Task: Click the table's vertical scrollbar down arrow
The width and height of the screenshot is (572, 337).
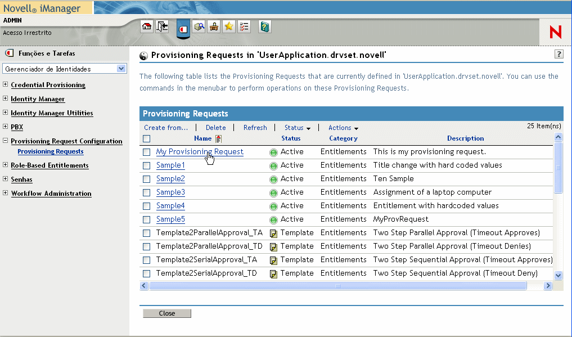Action: 558,275
